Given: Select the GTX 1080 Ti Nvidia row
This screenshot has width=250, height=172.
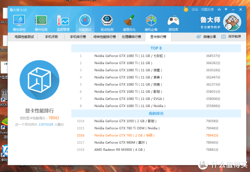Looking at the screenshot, I should coord(156,106).
